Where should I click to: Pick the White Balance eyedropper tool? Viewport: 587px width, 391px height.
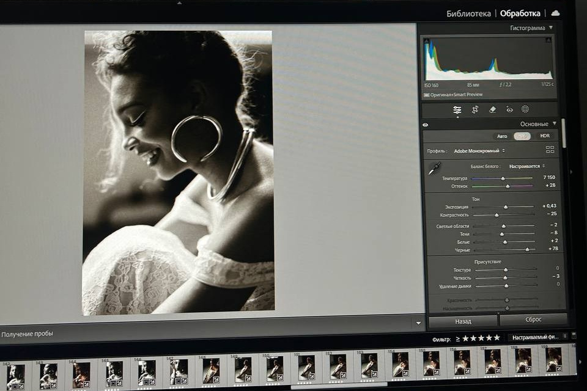tap(434, 169)
